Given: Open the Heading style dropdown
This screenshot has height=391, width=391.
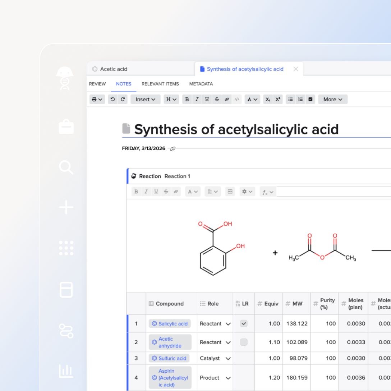Looking at the screenshot, I should [x=171, y=99].
